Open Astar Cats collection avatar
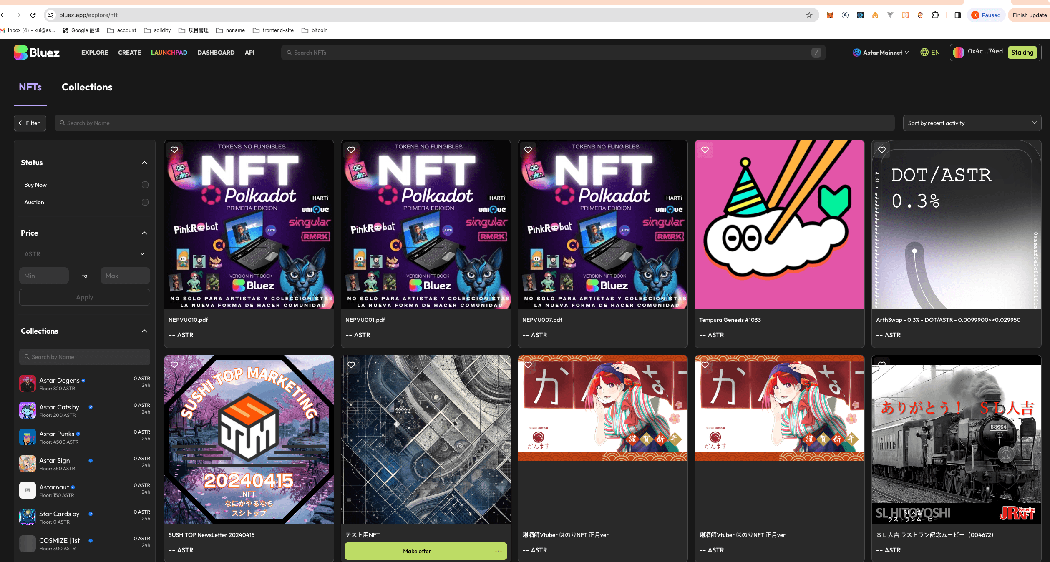The image size is (1050, 562). click(28, 410)
